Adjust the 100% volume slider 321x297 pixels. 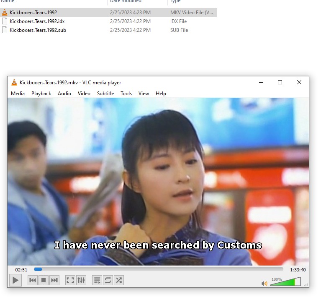[285, 281]
